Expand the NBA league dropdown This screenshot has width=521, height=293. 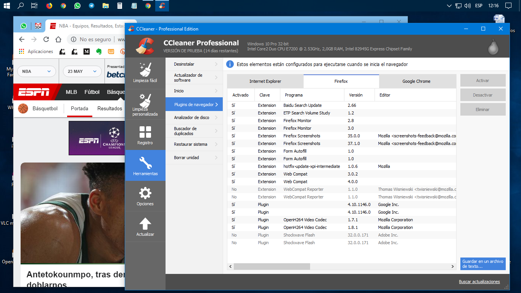click(x=37, y=71)
